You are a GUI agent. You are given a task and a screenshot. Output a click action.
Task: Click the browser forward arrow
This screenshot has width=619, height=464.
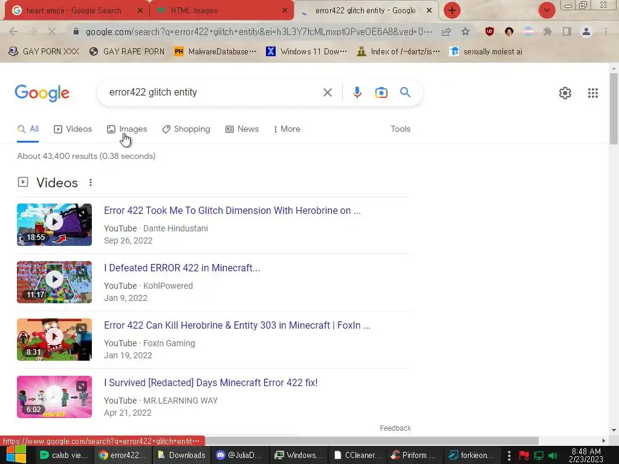coord(33,31)
